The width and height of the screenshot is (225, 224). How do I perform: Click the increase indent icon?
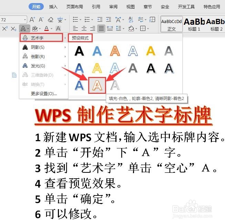click(109, 20)
